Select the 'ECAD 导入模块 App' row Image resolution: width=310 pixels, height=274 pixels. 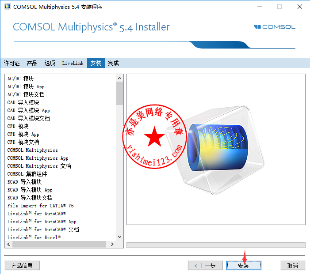pyautogui.click(x=61, y=190)
